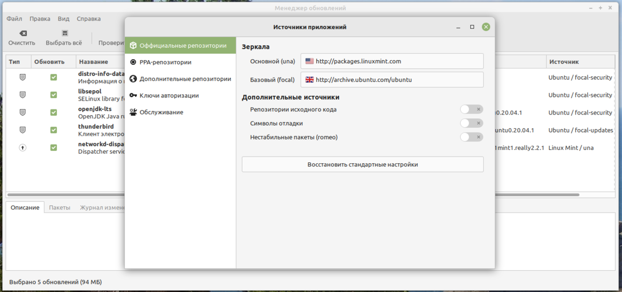This screenshot has width=622, height=292.
Task: Click the Основной (una) mirror URL field
Action: [x=392, y=61]
